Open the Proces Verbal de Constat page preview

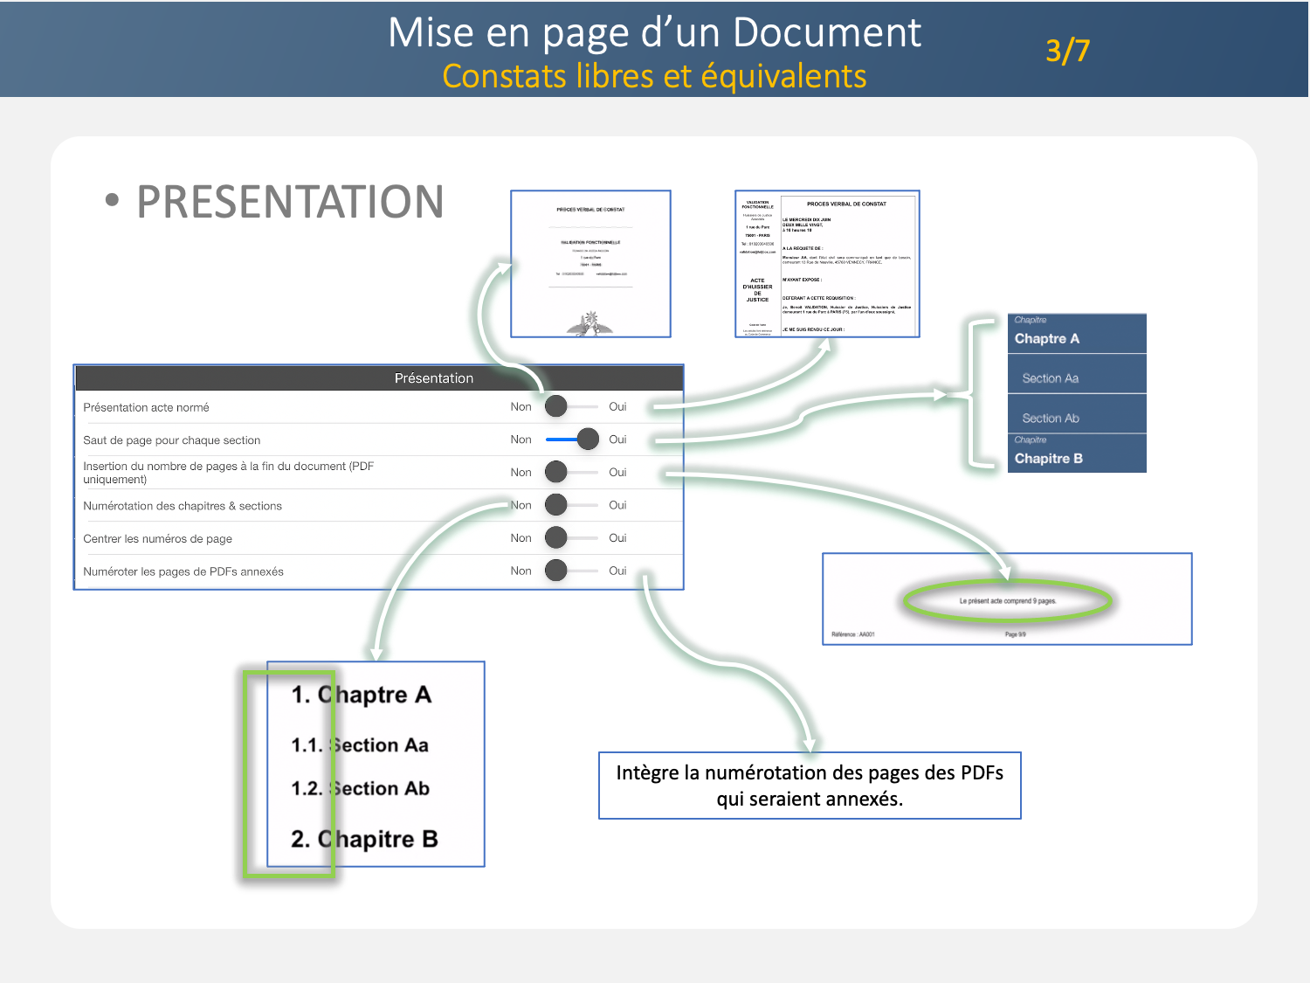pos(827,264)
